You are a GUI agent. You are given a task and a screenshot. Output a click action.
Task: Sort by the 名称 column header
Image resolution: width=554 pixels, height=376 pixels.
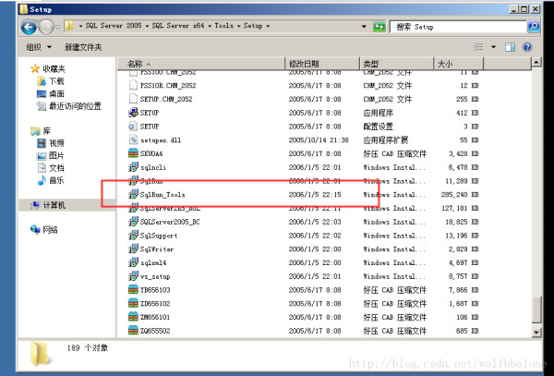coord(201,64)
